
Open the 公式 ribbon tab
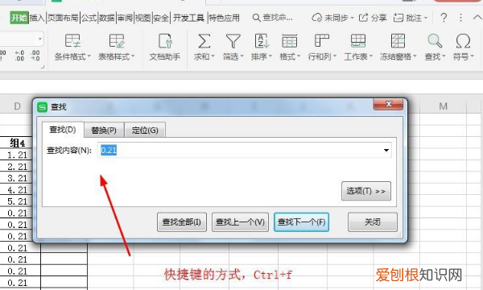pyautogui.click(x=89, y=18)
